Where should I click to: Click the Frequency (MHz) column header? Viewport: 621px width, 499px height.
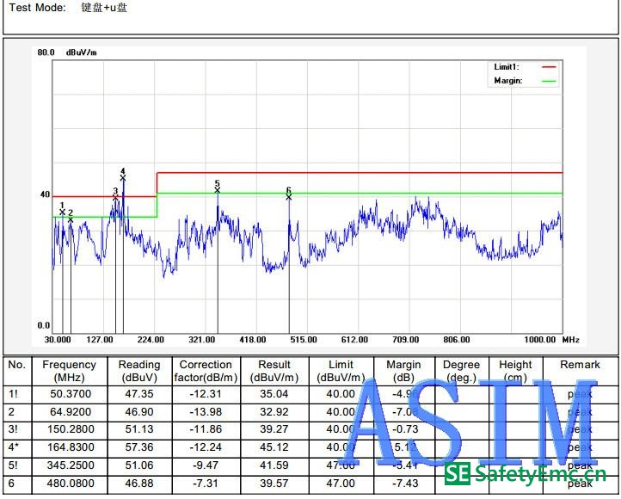pos(69,371)
